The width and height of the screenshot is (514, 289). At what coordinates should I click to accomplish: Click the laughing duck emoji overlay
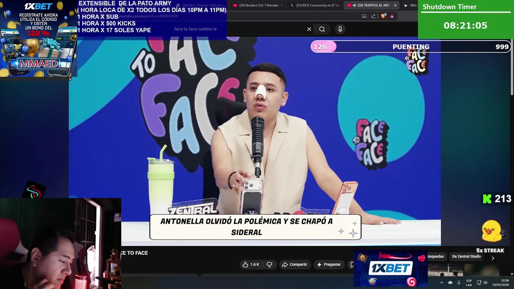point(492,231)
